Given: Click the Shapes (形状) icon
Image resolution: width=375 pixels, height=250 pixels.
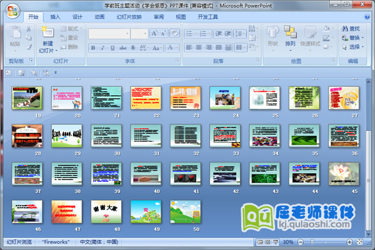Looking at the screenshot, I should click(x=272, y=33).
